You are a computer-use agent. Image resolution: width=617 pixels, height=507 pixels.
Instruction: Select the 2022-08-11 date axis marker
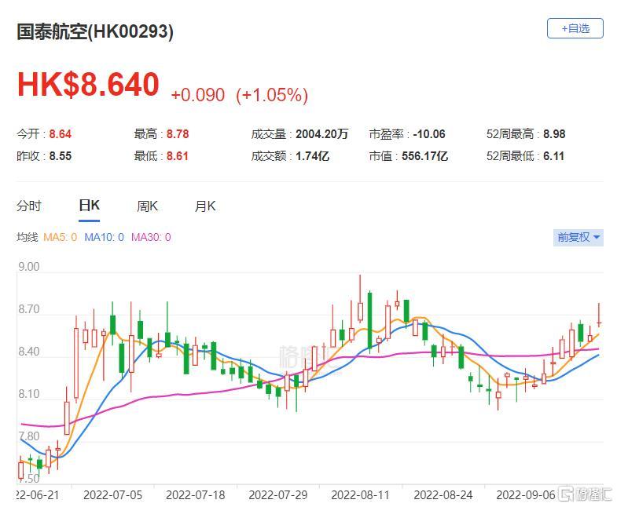[360, 495]
